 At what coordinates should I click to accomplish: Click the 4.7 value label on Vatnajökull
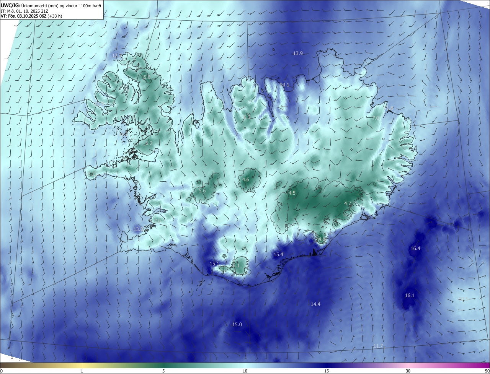(348, 204)
